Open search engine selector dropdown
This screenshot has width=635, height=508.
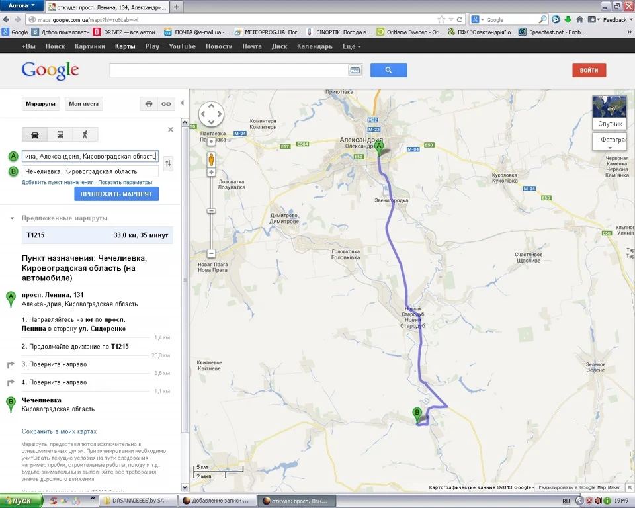[478, 19]
